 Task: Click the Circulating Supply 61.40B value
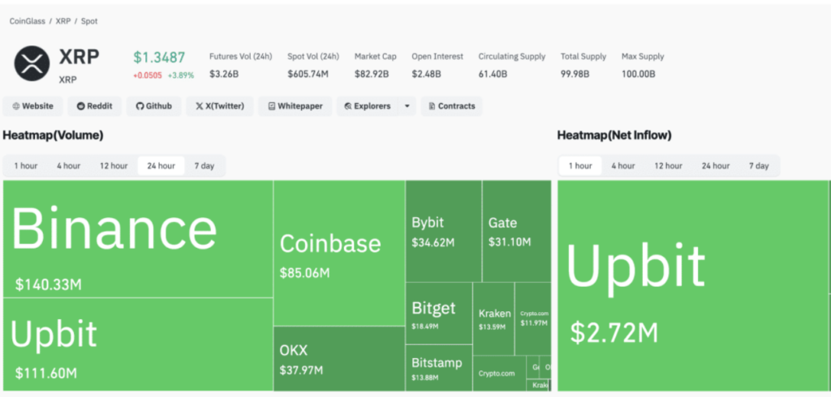tap(493, 74)
